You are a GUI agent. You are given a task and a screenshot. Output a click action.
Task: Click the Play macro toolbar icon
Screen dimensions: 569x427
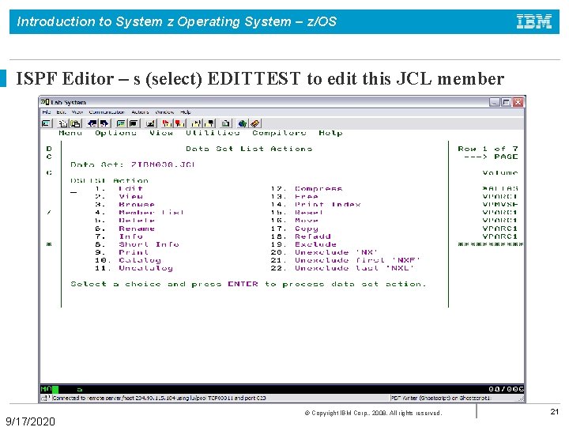(x=196, y=123)
